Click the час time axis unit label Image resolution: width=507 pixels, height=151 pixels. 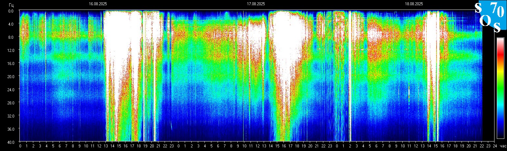tap(502, 146)
